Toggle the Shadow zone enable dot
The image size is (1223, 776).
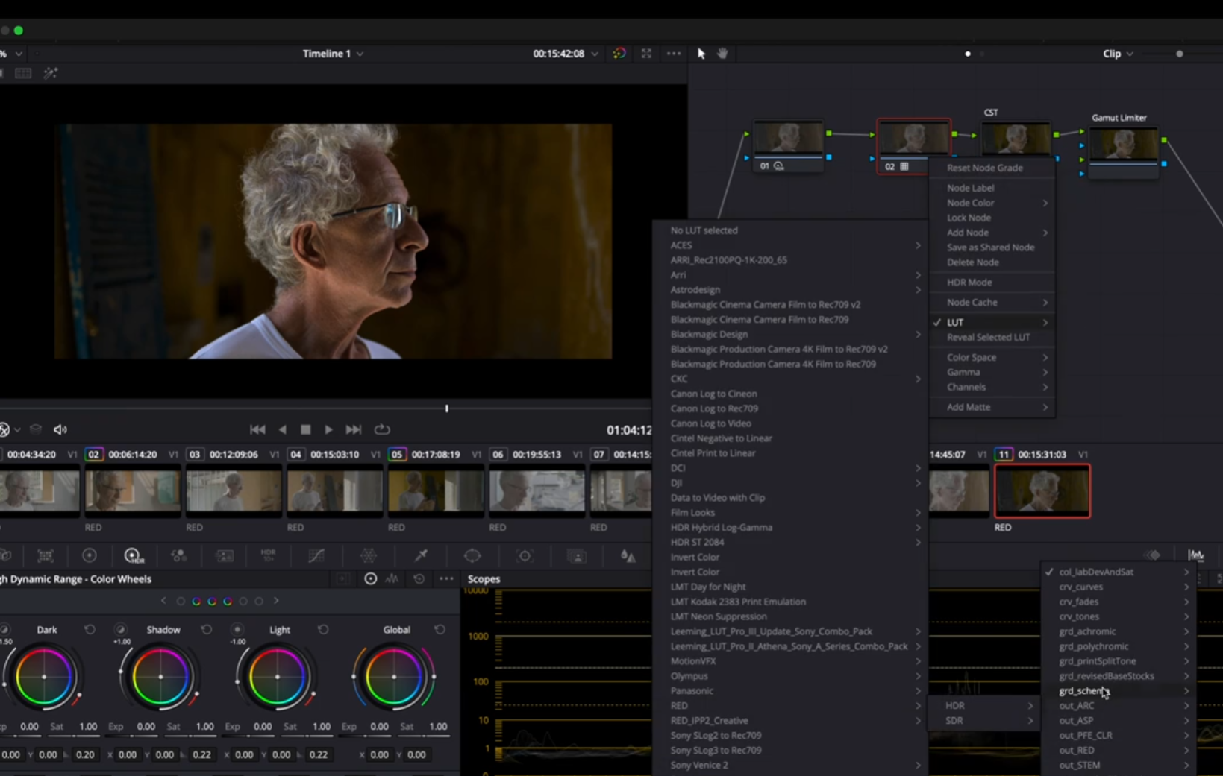[121, 630]
